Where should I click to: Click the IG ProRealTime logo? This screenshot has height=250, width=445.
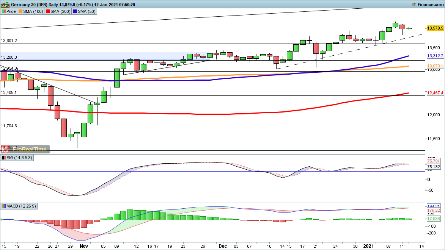coord(25,149)
